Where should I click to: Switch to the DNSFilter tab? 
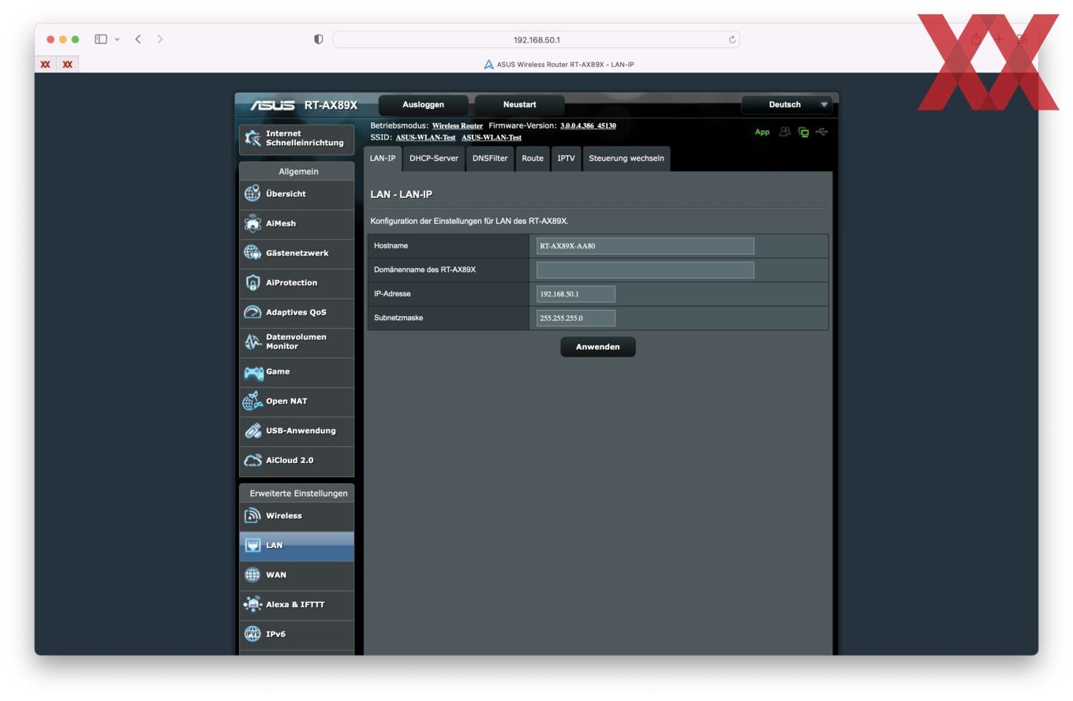click(490, 158)
